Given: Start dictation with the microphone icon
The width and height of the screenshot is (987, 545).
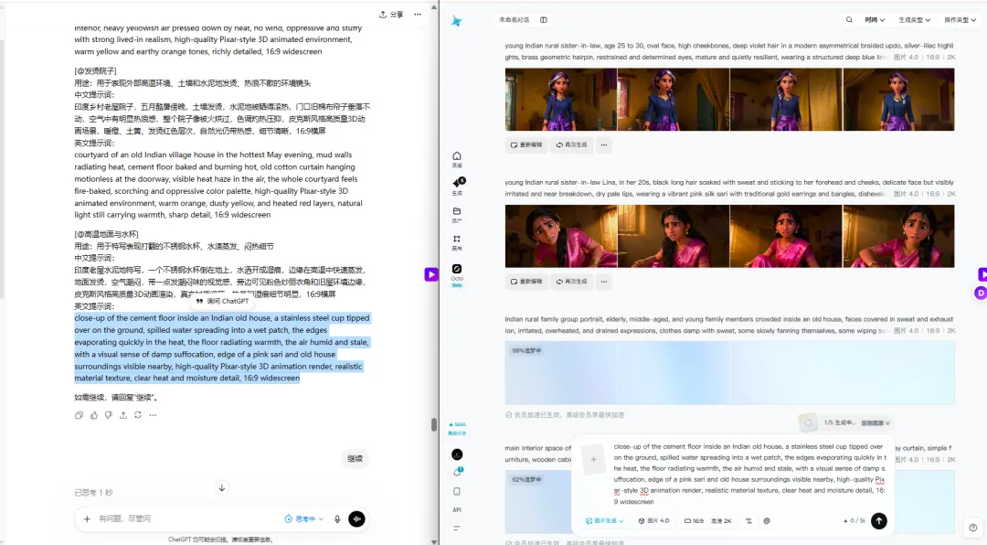Looking at the screenshot, I should coord(337,518).
